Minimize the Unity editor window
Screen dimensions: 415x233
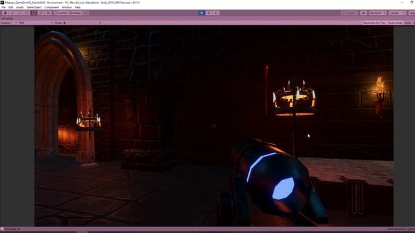coord(402,3)
